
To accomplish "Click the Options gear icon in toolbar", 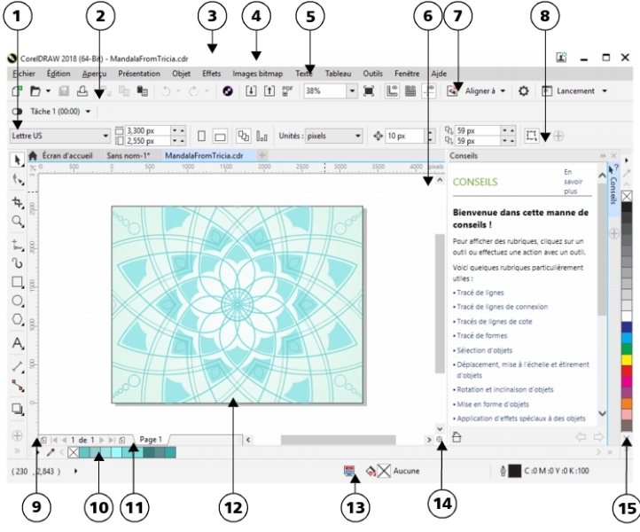I will pyautogui.click(x=524, y=90).
